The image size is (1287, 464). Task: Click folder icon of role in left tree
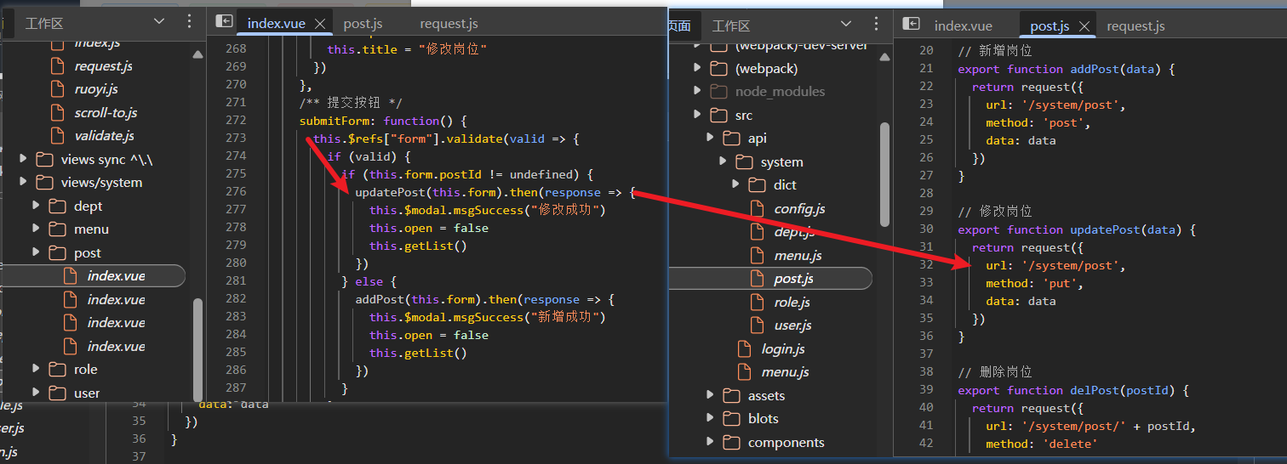(58, 369)
